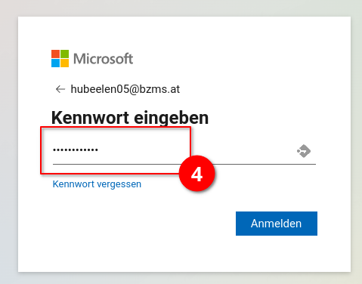This screenshot has width=362, height=284.
Task: Open the Kennwort vergessen link
Action: tap(97, 184)
